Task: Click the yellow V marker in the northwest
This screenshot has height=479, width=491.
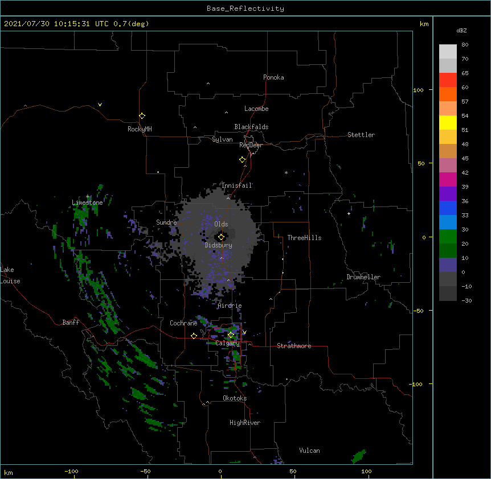Action: [x=100, y=105]
